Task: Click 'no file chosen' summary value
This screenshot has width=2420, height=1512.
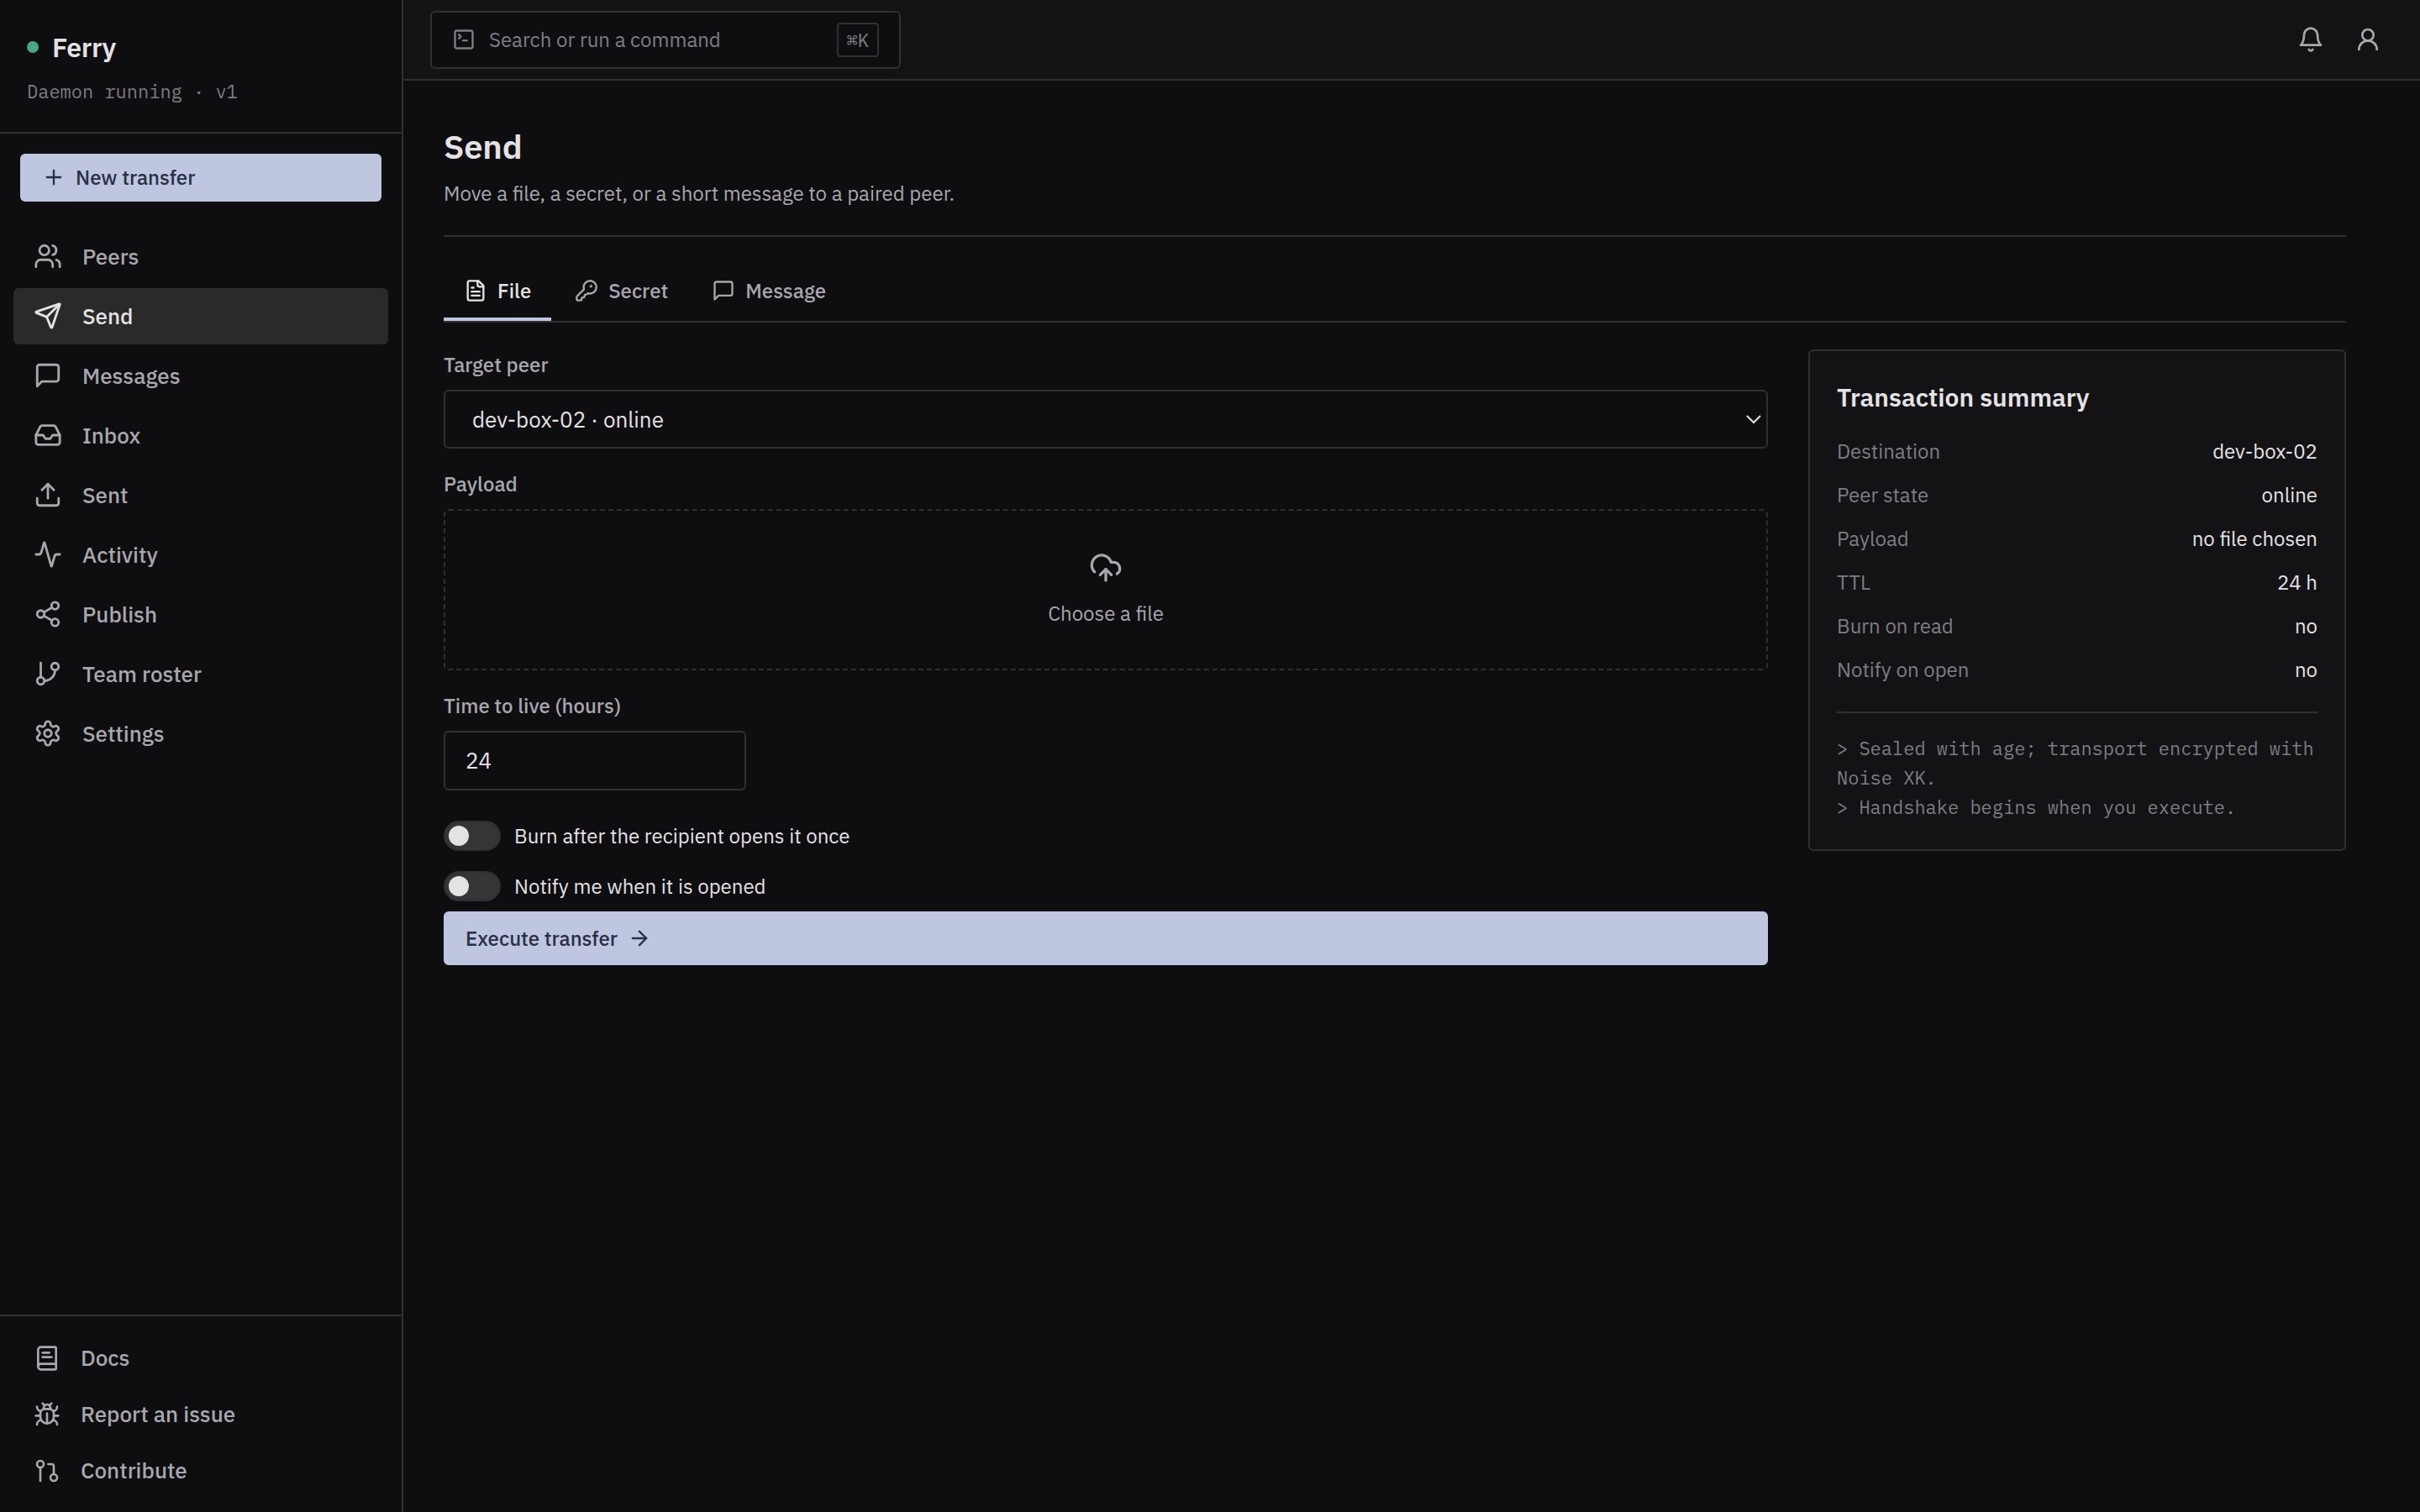Action: [2254, 539]
